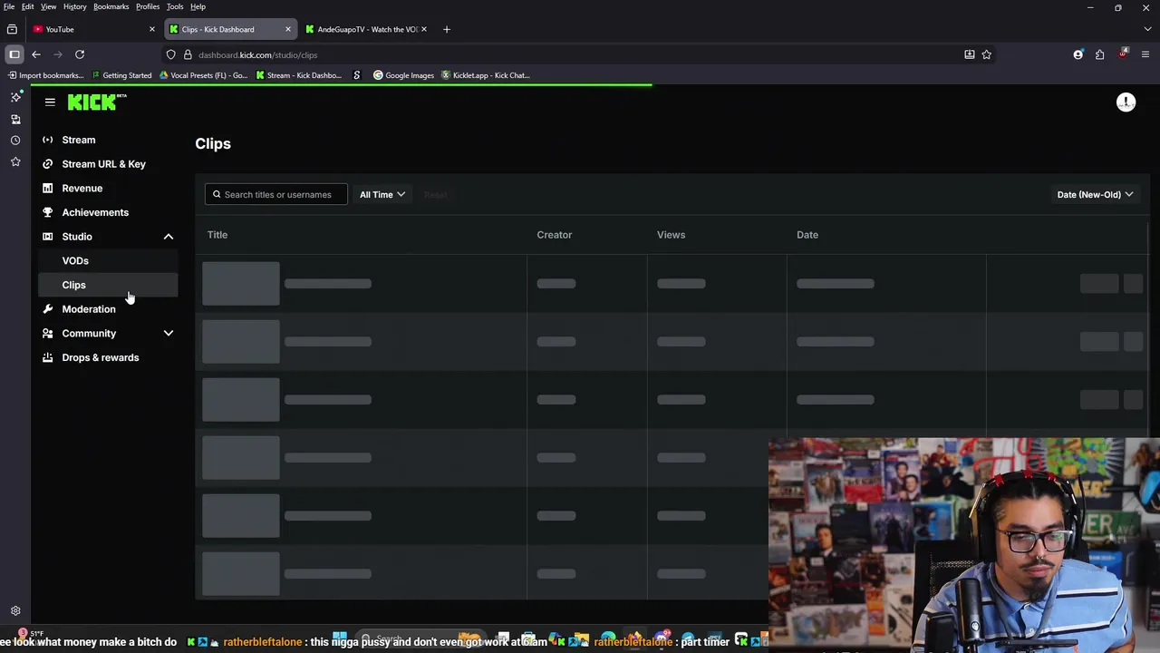
Task: Click the Reset filter button
Action: 435,194
